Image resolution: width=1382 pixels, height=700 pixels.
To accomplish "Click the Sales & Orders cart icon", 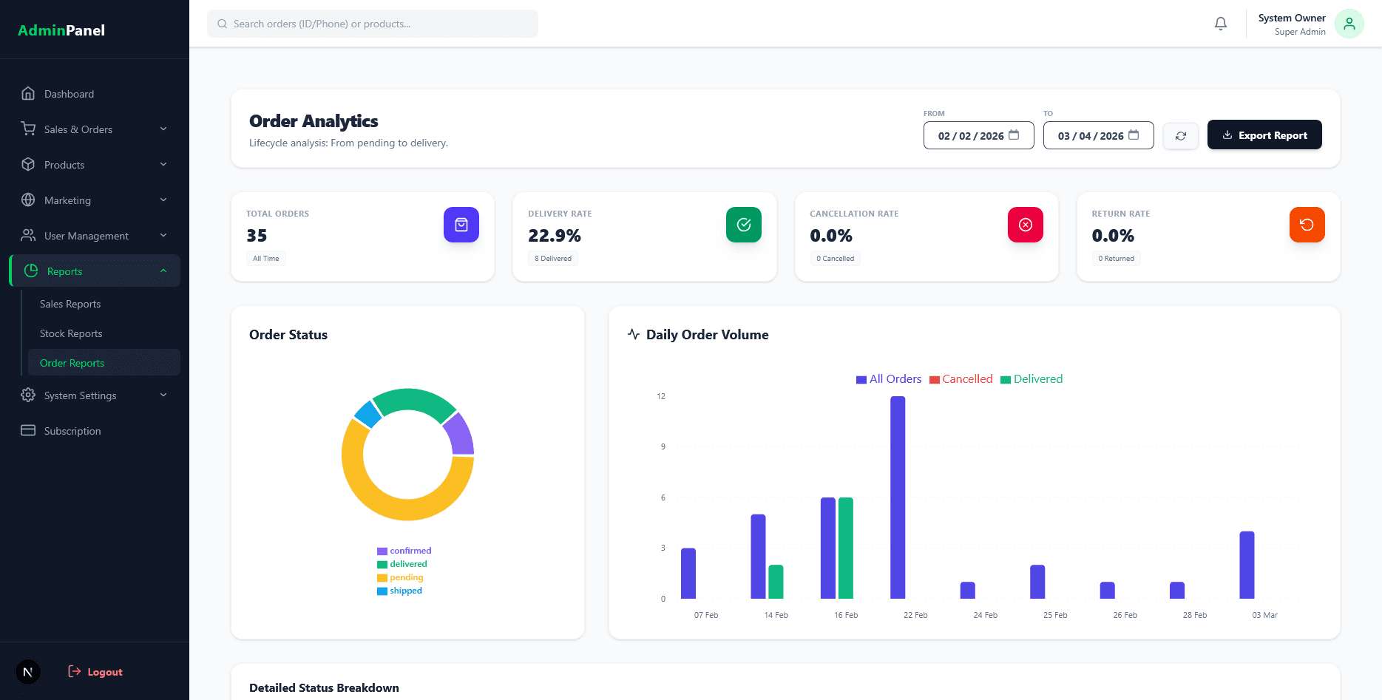I will click(28, 129).
